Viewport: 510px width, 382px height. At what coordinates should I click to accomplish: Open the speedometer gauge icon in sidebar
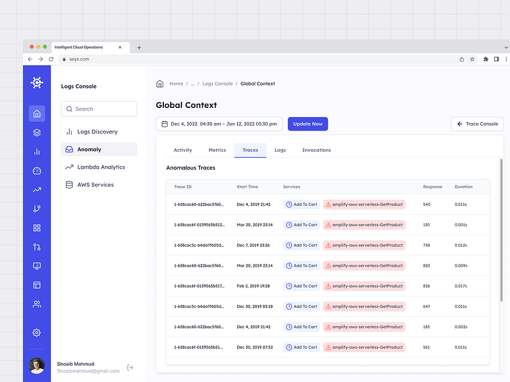(36, 171)
